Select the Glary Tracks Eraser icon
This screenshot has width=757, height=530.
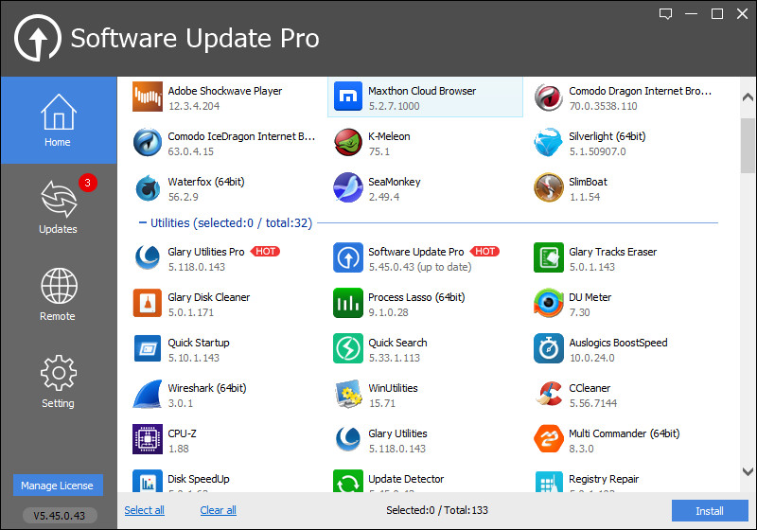click(549, 257)
